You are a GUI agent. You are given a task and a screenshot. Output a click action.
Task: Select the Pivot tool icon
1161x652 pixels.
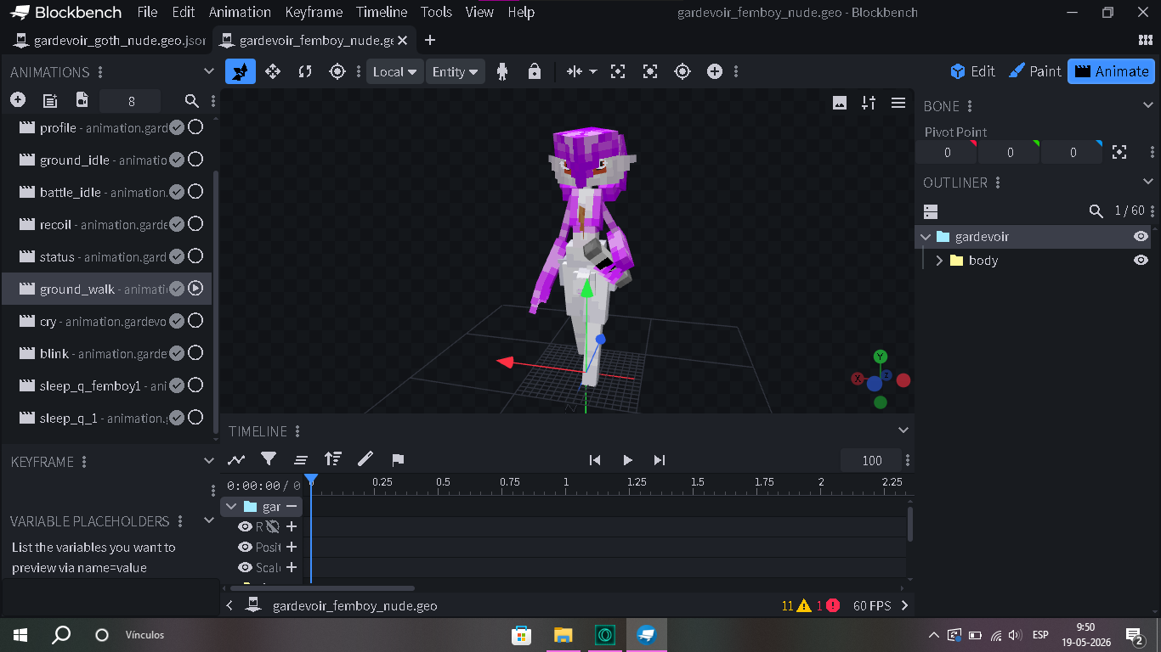pyautogui.click(x=337, y=72)
